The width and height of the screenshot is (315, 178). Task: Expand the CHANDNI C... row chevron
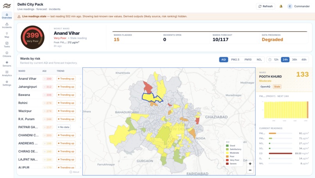(x=81, y=135)
